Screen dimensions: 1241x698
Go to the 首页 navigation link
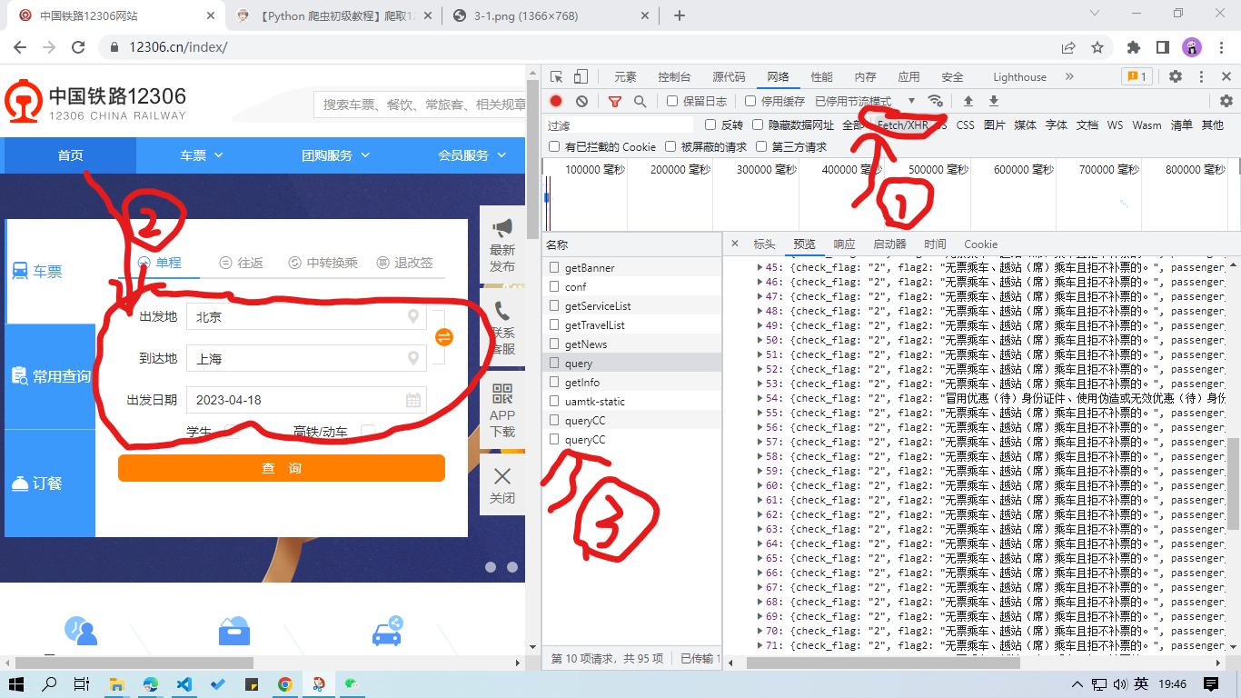pos(70,155)
